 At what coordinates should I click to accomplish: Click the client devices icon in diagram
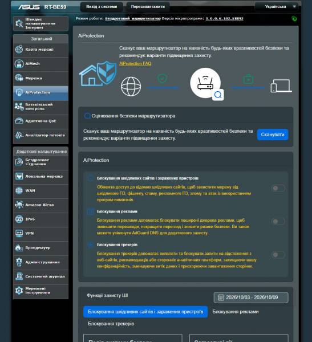point(281,85)
